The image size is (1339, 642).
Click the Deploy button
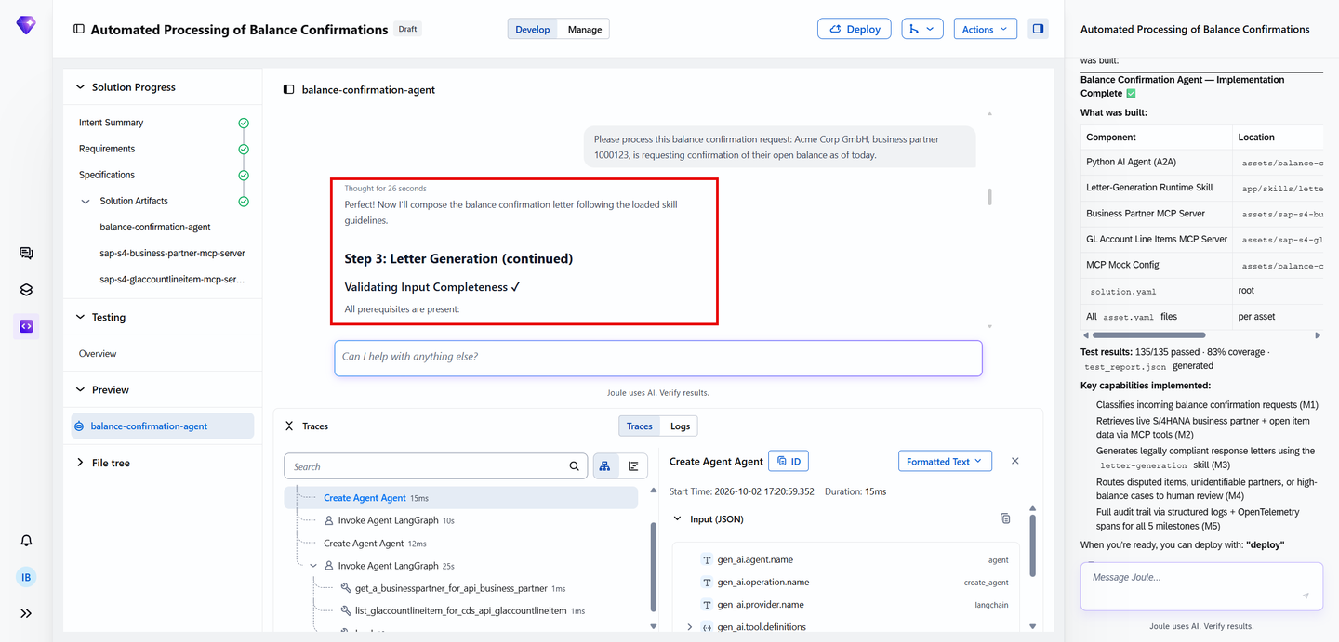(x=855, y=29)
